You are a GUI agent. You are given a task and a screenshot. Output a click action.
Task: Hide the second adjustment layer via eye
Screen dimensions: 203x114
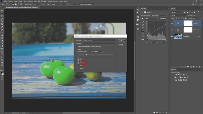tap(172, 30)
